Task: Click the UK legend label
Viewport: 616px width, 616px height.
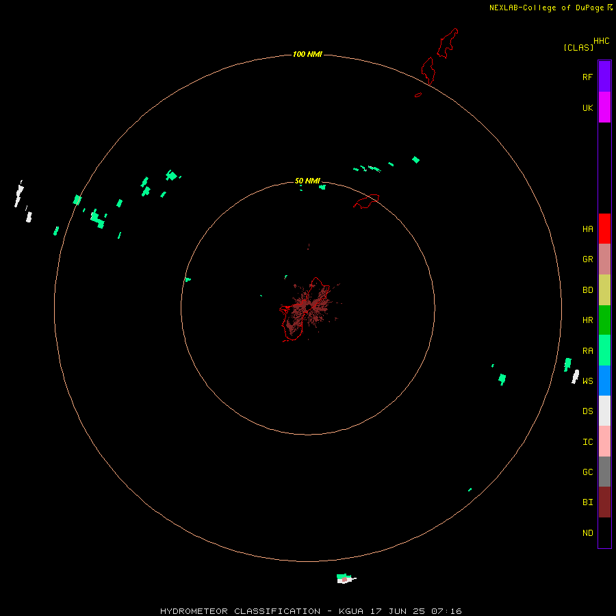Action: tap(587, 107)
